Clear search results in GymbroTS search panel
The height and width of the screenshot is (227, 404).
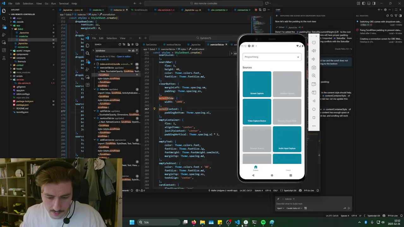[124, 44]
